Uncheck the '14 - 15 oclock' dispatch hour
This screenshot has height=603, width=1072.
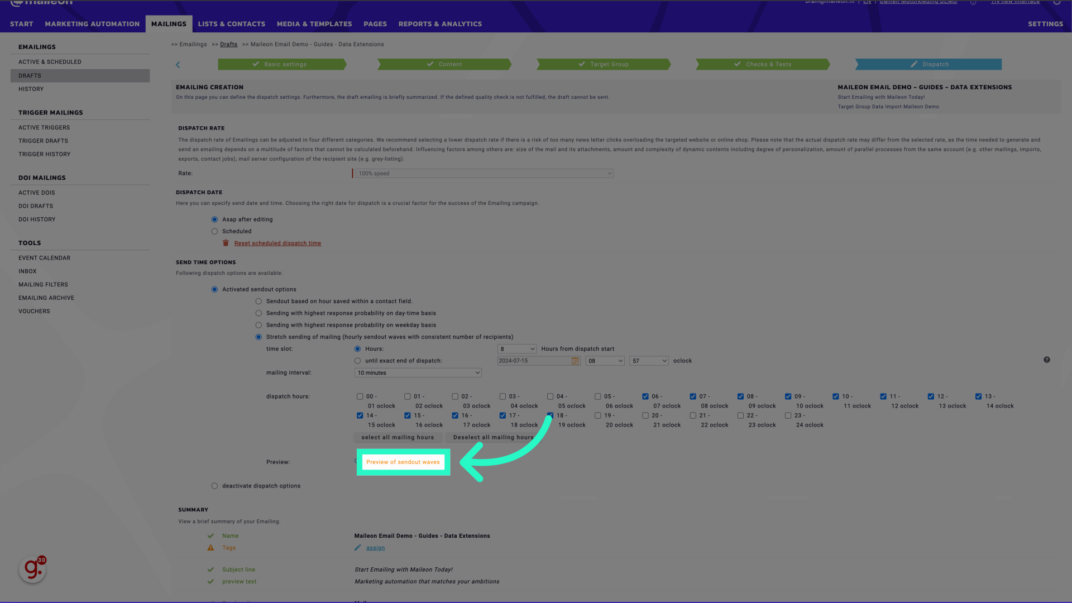(360, 415)
